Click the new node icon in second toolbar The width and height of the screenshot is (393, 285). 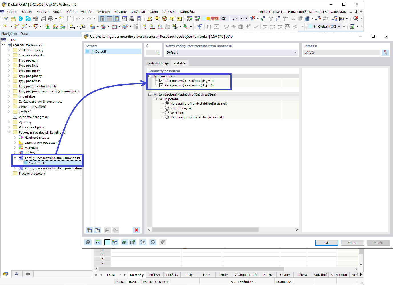click(5, 27)
